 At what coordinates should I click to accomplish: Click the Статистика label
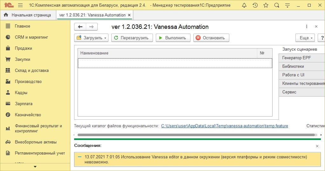tap(316, 126)
